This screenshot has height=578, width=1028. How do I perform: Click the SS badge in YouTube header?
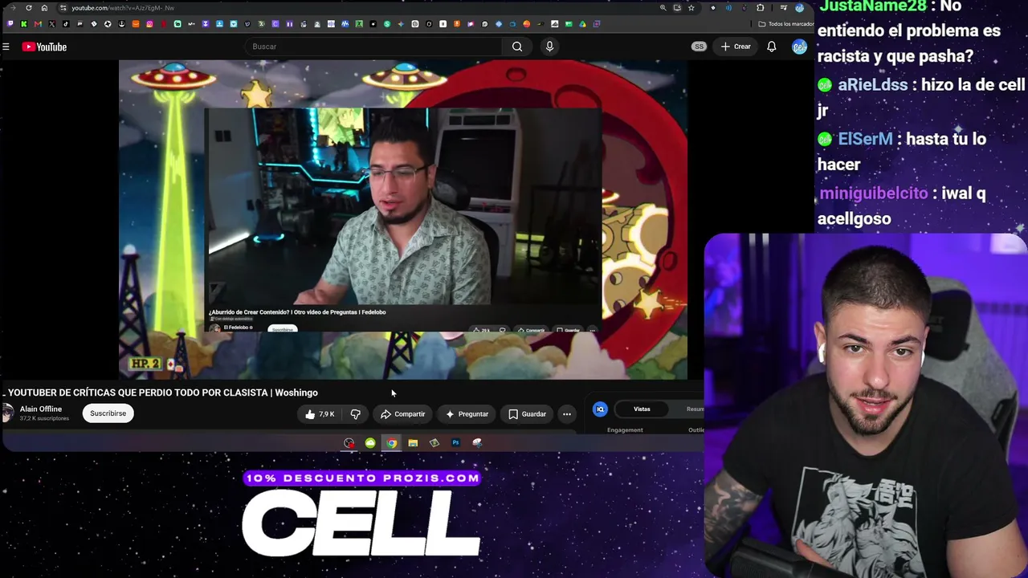point(699,47)
